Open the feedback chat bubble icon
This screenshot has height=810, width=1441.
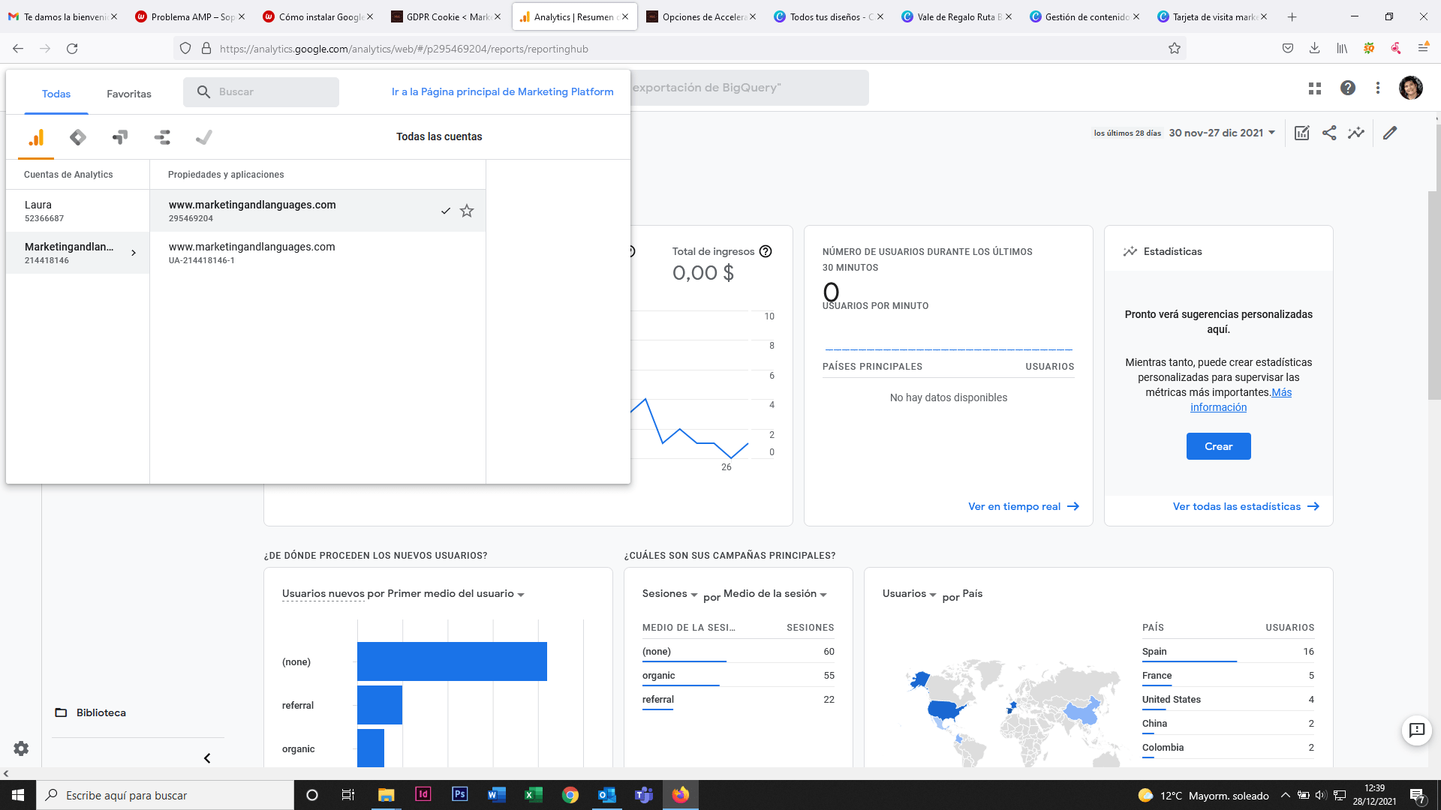1417,730
